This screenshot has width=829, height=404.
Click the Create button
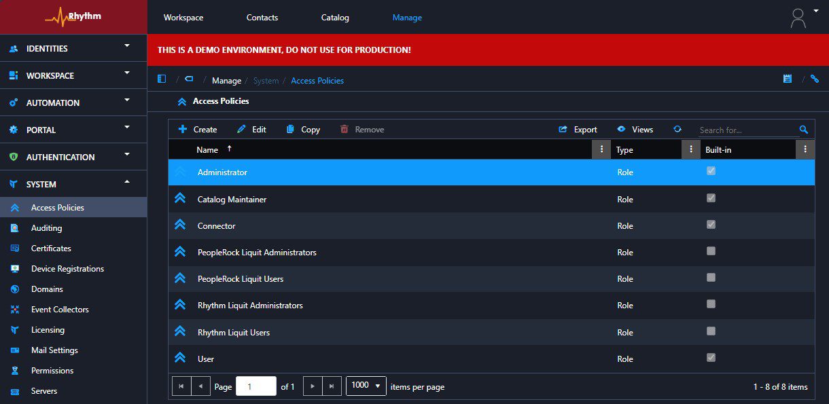tap(198, 130)
